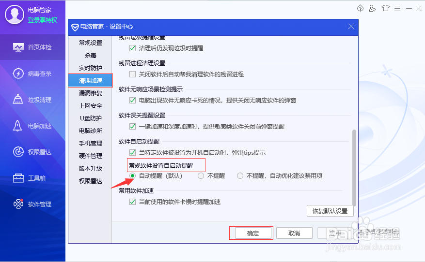The image size is (425, 262).
Task: Switch to 常规设置 tab
Action: pos(90,43)
